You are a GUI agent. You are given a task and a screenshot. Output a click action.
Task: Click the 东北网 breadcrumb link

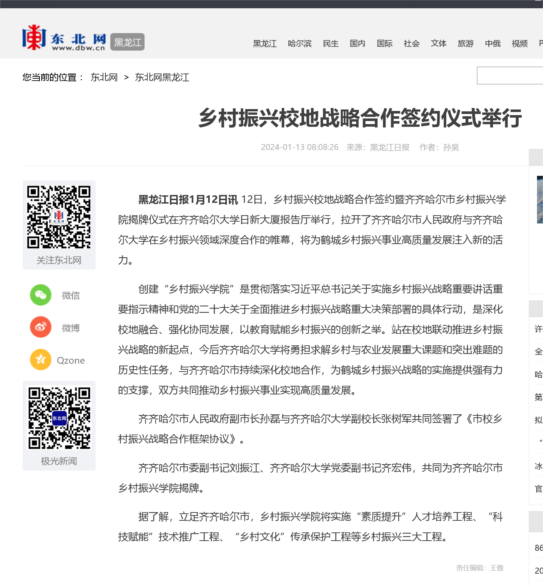pyautogui.click(x=104, y=77)
